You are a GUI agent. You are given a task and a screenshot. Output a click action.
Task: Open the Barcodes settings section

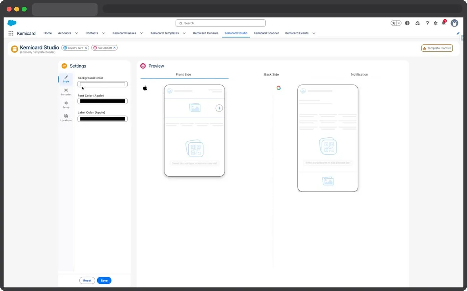point(66,92)
